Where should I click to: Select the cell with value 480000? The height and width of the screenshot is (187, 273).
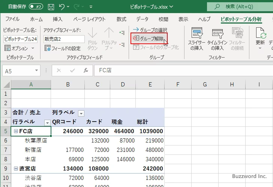pos(150,150)
